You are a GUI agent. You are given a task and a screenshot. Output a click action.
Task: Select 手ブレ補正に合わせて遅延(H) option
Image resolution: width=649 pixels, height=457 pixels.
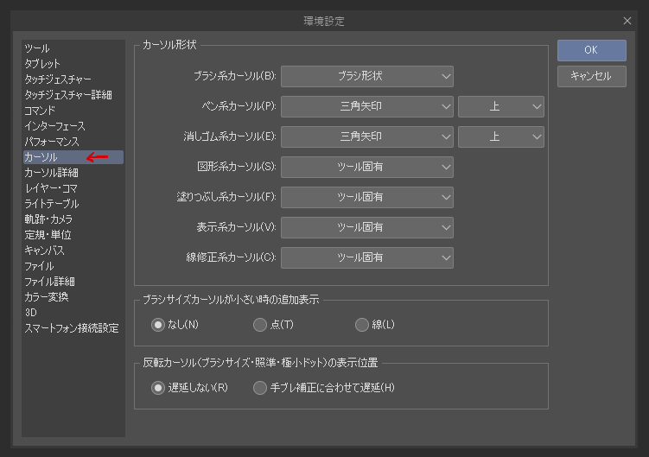[x=260, y=388]
